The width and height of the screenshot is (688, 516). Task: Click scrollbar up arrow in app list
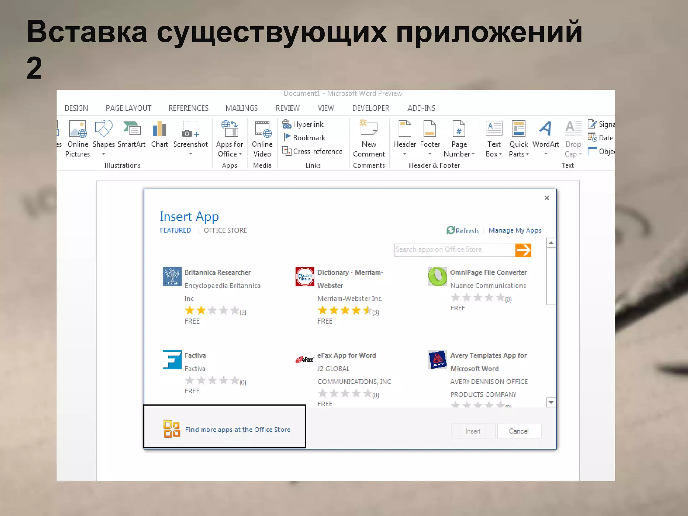pos(551,243)
